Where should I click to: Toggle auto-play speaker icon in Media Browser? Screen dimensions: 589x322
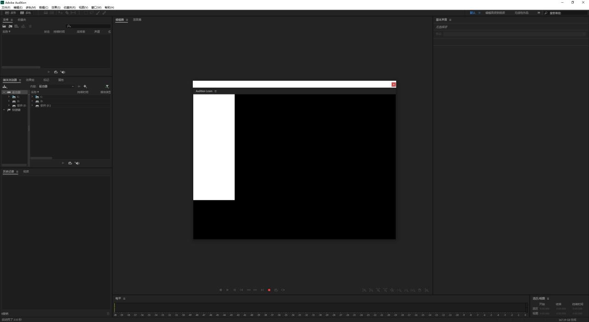(77, 163)
